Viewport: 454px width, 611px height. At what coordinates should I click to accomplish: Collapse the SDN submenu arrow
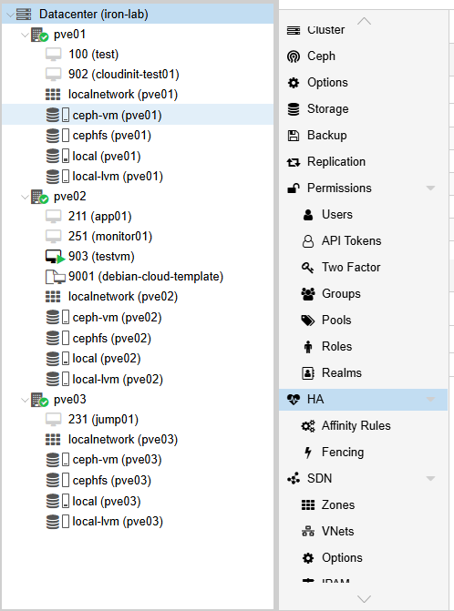(430, 479)
